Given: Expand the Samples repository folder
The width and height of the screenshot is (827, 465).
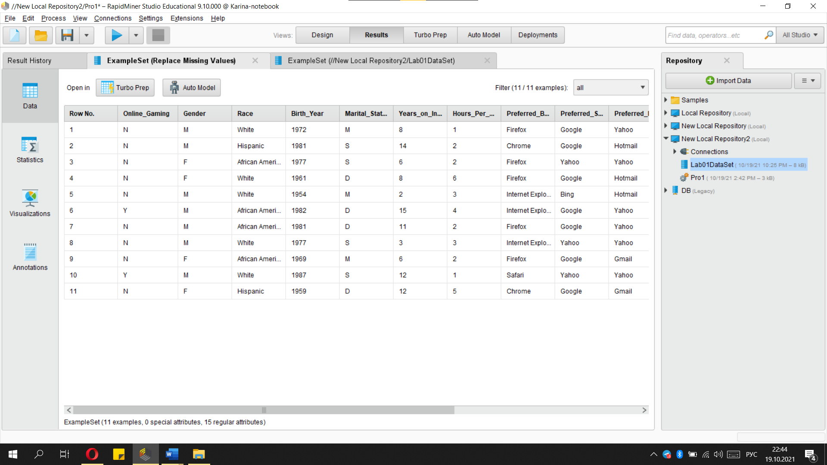Looking at the screenshot, I should [x=666, y=100].
